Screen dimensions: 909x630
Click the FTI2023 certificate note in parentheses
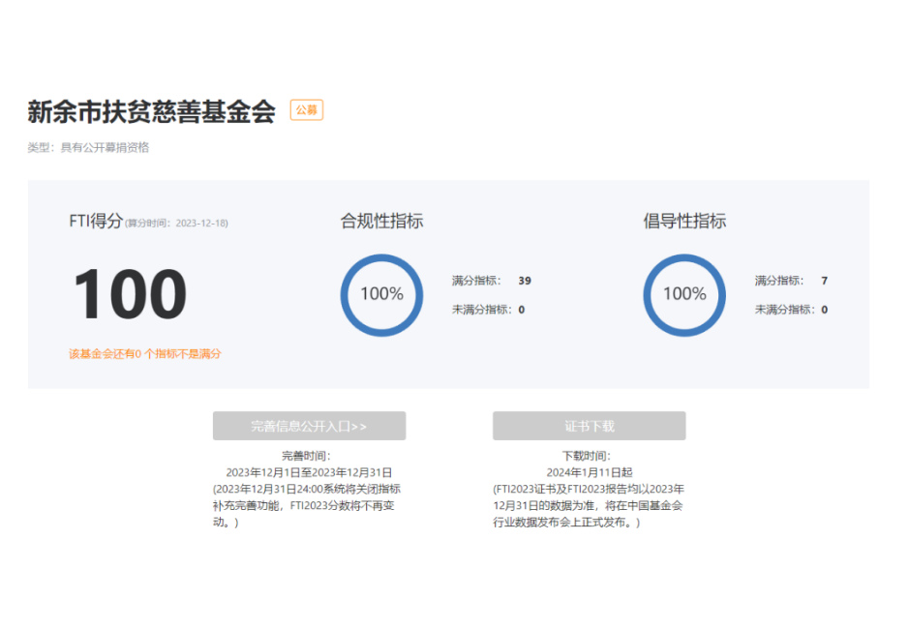(x=589, y=506)
